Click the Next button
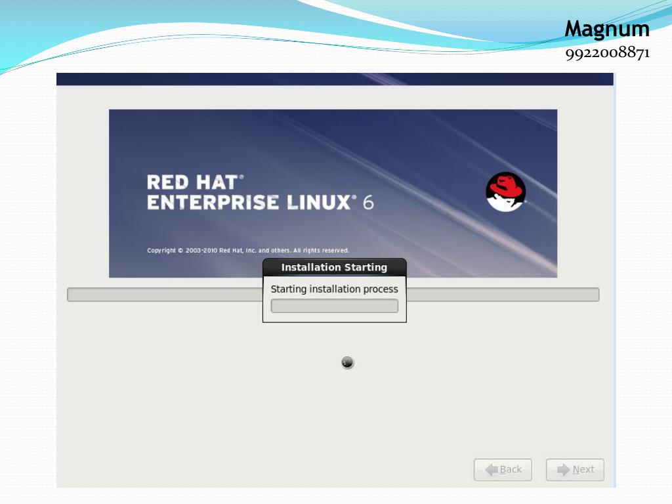672x504 pixels. [x=575, y=470]
